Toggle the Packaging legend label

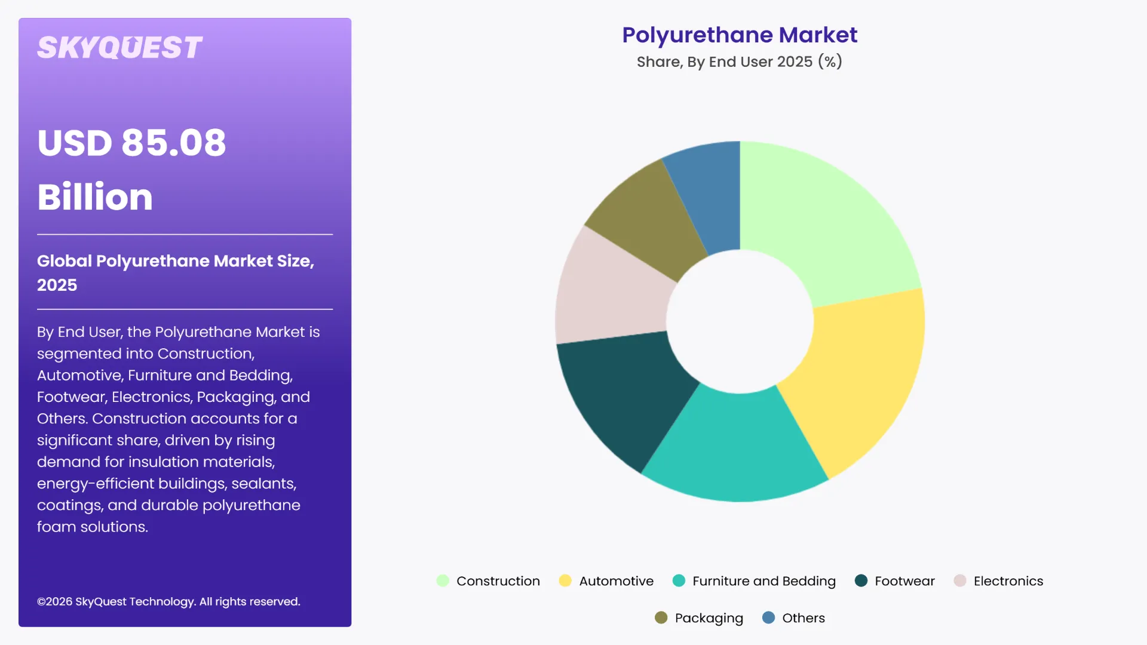[709, 618]
